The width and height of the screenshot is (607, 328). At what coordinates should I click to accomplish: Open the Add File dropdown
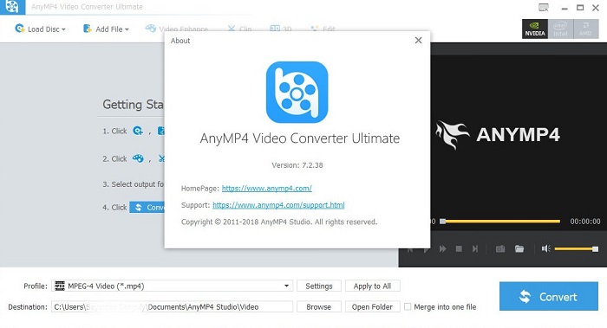(106, 29)
